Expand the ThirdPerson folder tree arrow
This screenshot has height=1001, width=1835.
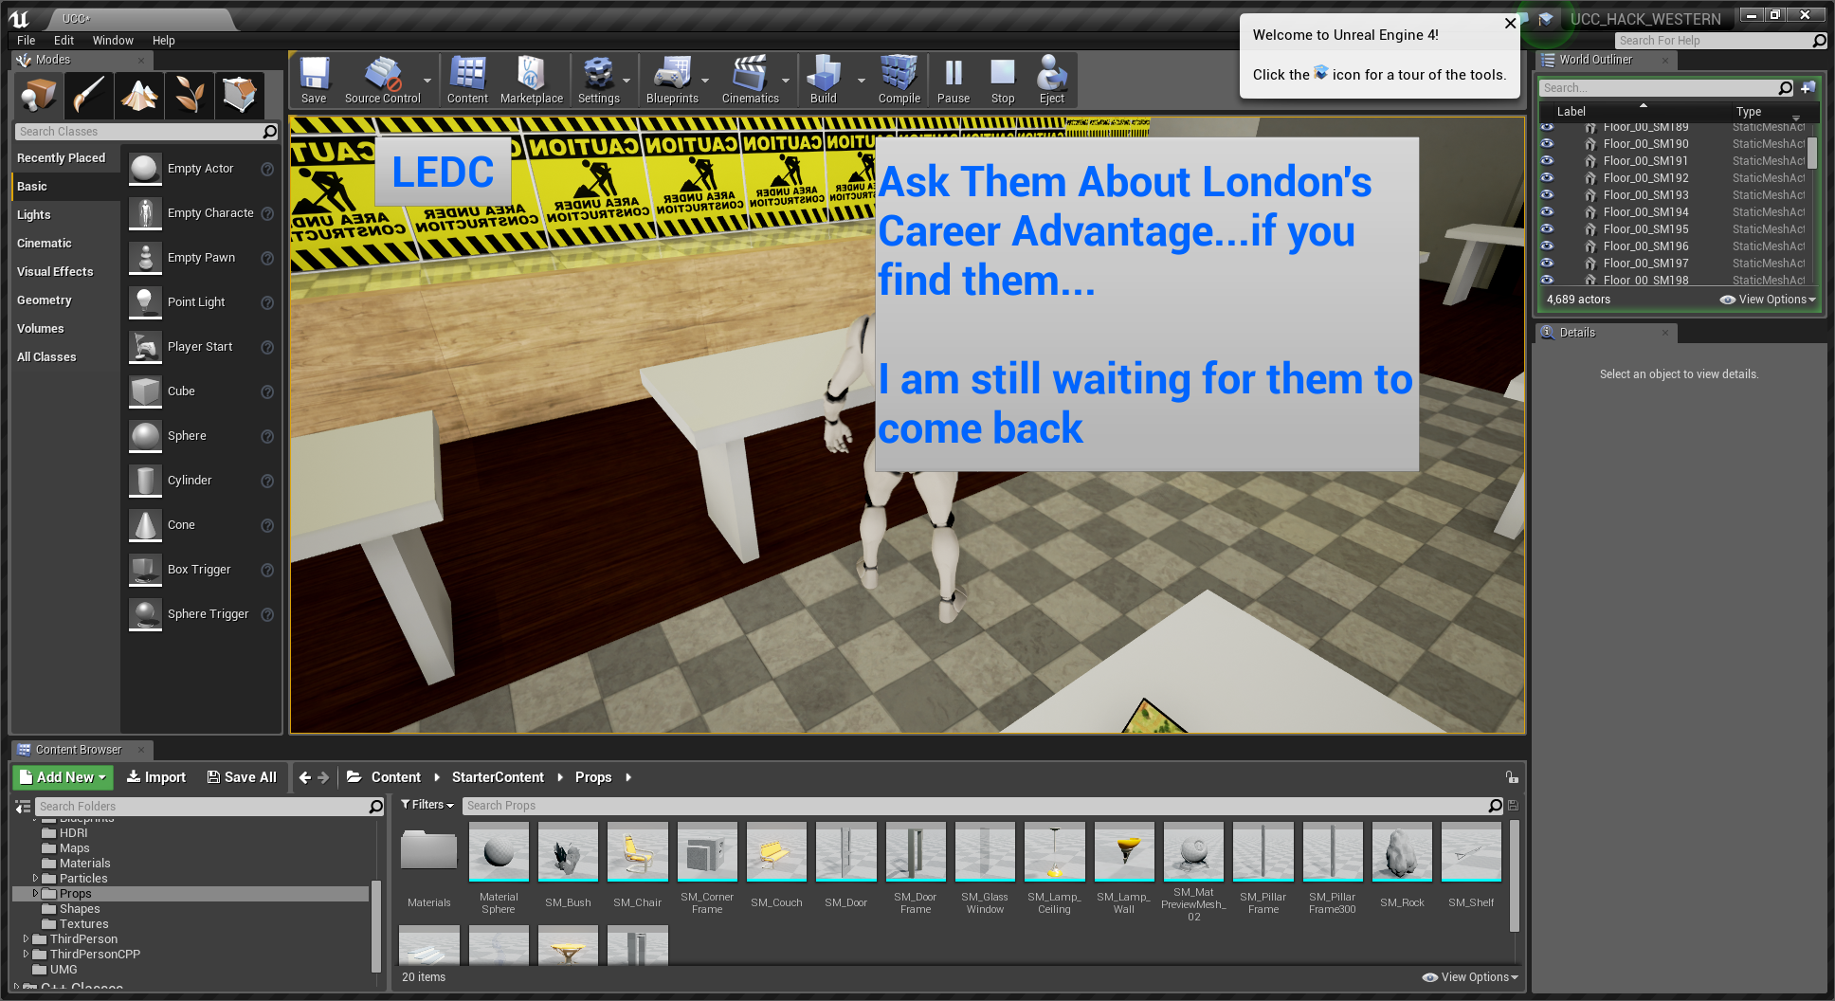(27, 939)
